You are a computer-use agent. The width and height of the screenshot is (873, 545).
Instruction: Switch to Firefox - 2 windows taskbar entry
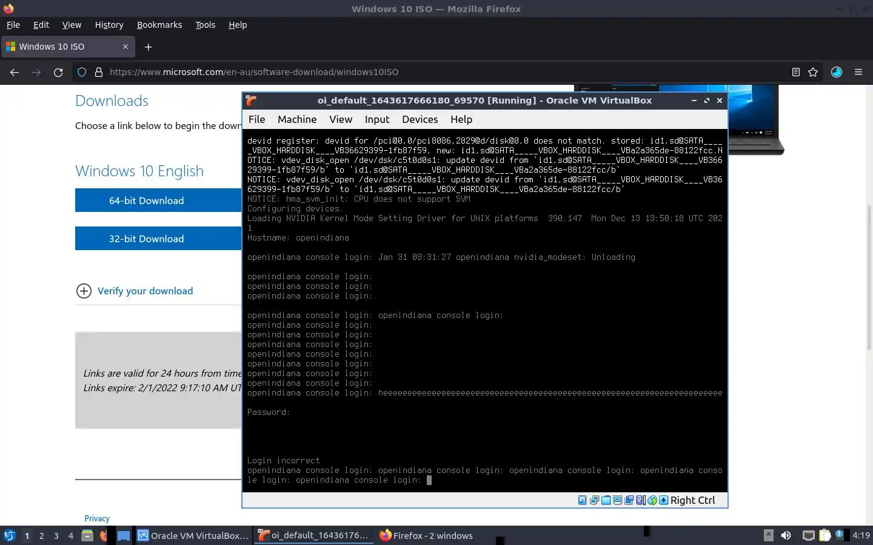click(426, 535)
